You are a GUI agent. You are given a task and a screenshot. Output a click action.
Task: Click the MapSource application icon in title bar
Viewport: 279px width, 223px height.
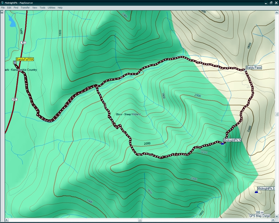pos(2,2)
